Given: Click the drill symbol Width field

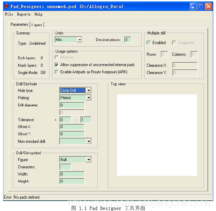Looking at the screenshot, I should (x=72, y=174).
